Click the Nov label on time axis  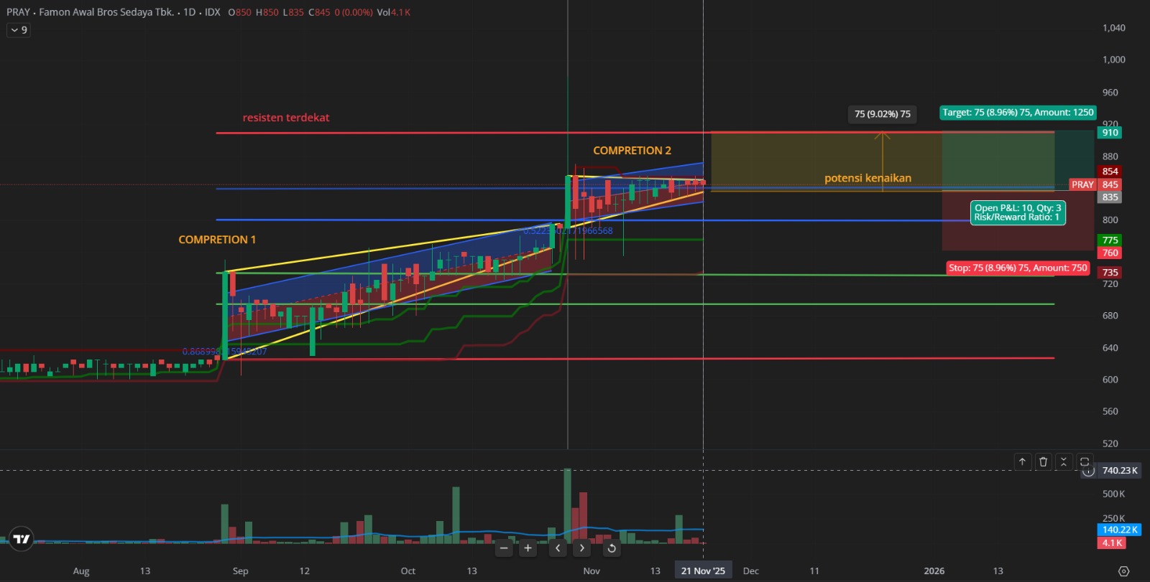point(592,571)
